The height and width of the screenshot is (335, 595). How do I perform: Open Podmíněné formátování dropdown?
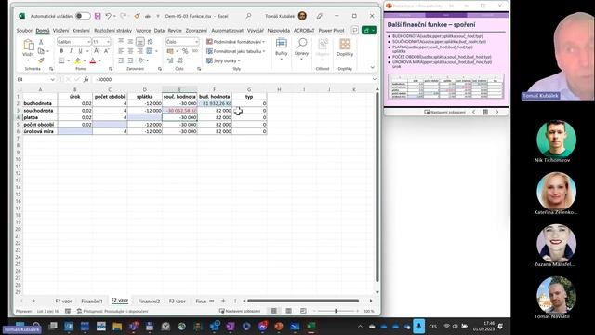(x=235, y=41)
